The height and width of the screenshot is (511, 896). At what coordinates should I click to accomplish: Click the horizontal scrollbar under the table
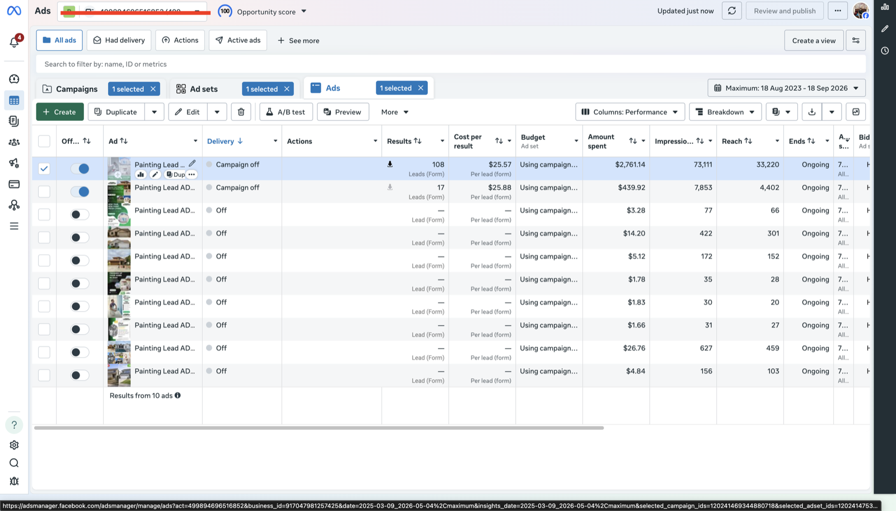(x=319, y=428)
